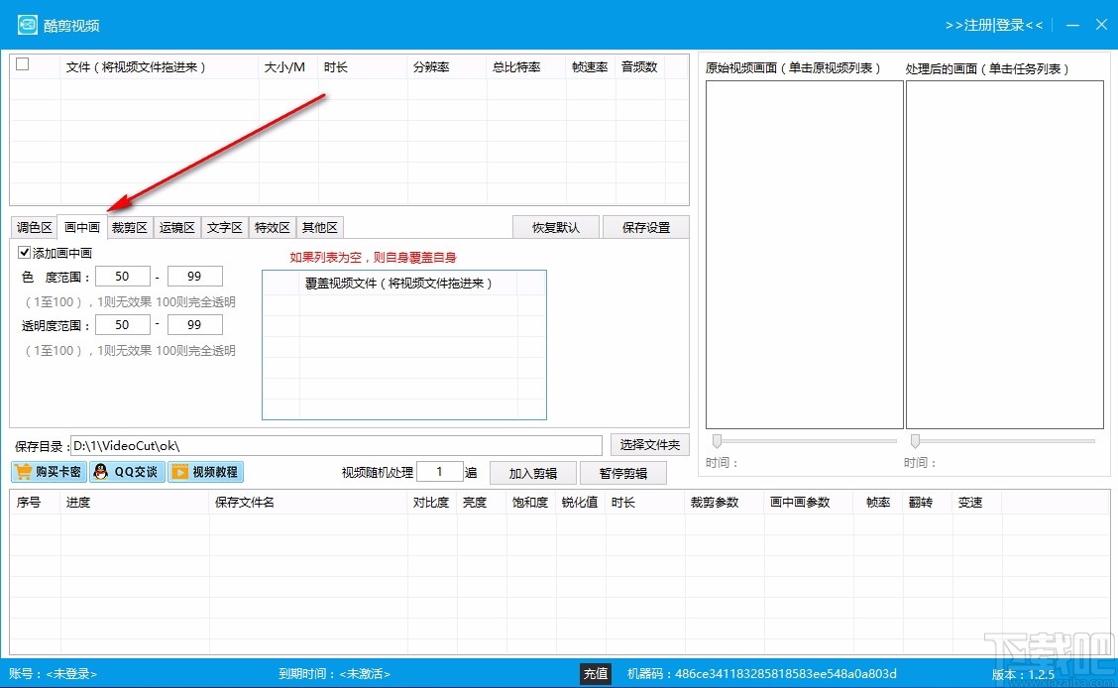The width and height of the screenshot is (1118, 688).
Task: Click the 保存文件名 column header
Action: click(x=308, y=503)
